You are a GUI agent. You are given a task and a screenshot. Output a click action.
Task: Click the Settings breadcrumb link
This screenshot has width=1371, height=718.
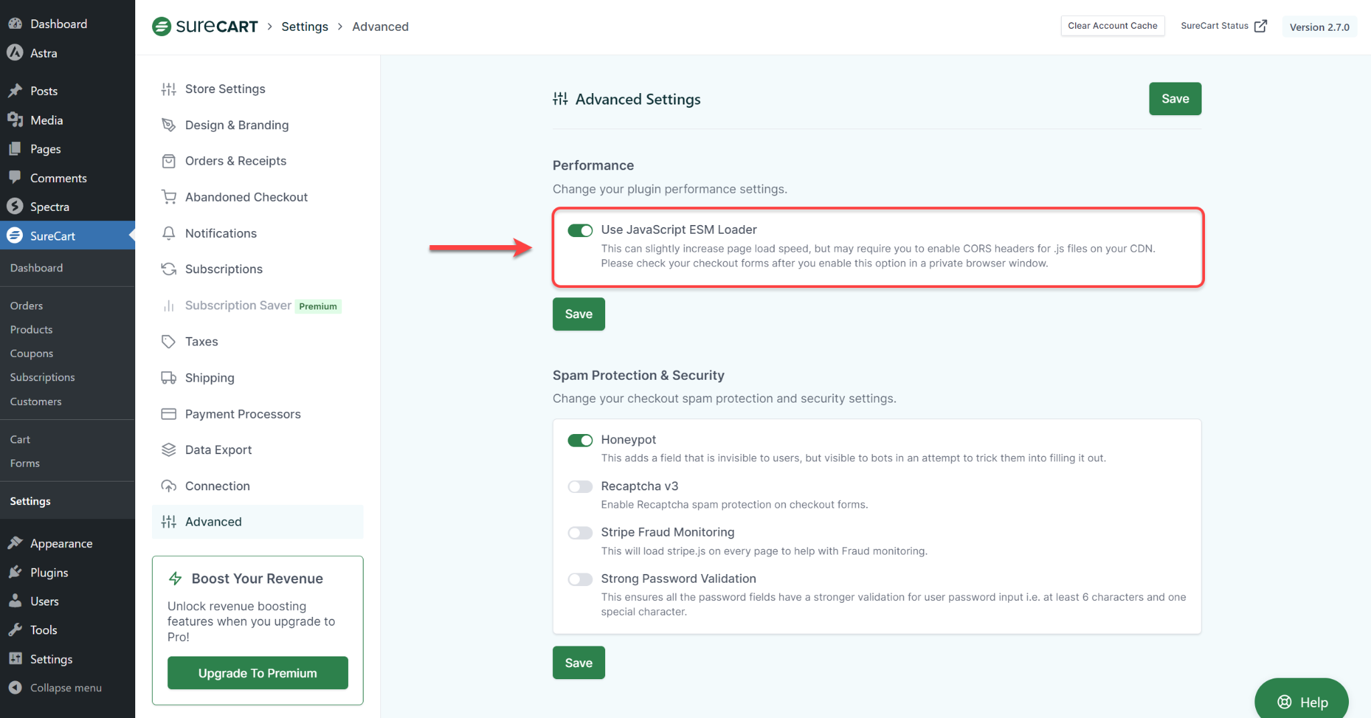[x=305, y=26]
